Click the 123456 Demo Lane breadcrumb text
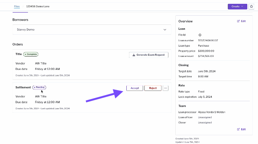258x144 pixels. pyautogui.click(x=38, y=6)
